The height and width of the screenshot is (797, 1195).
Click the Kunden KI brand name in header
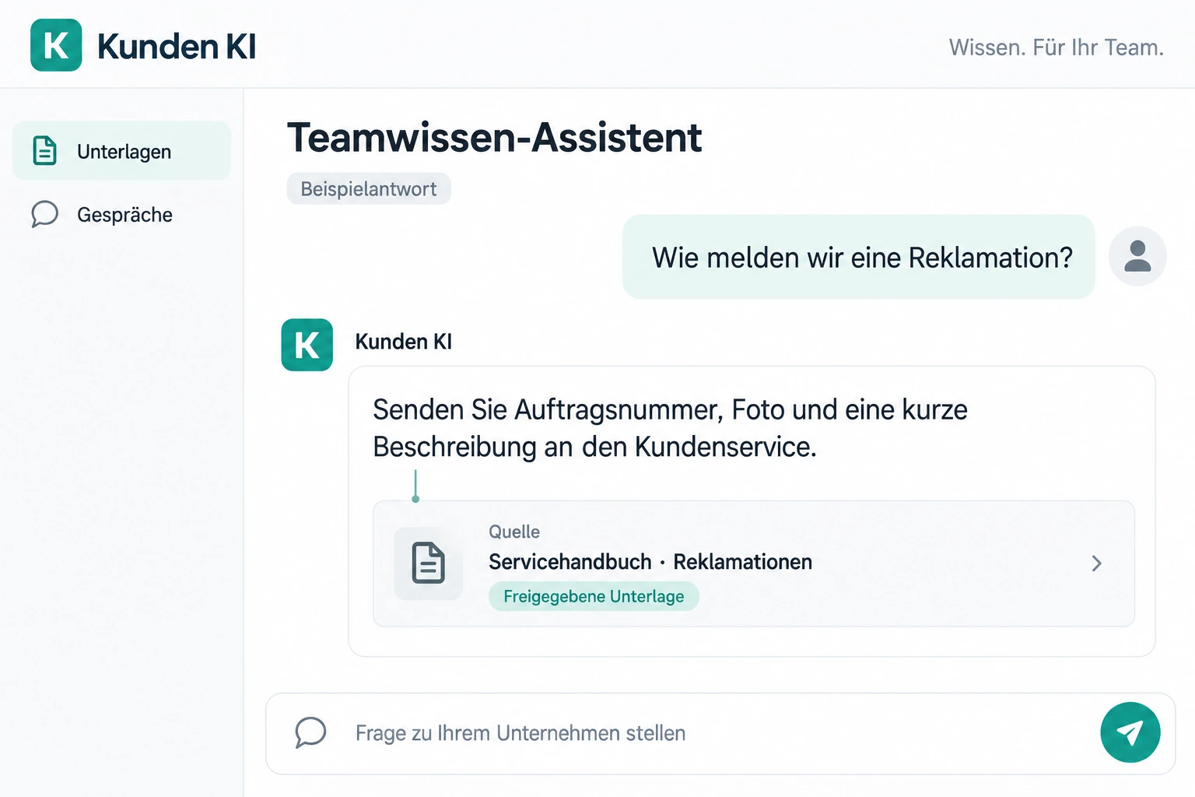click(x=177, y=46)
